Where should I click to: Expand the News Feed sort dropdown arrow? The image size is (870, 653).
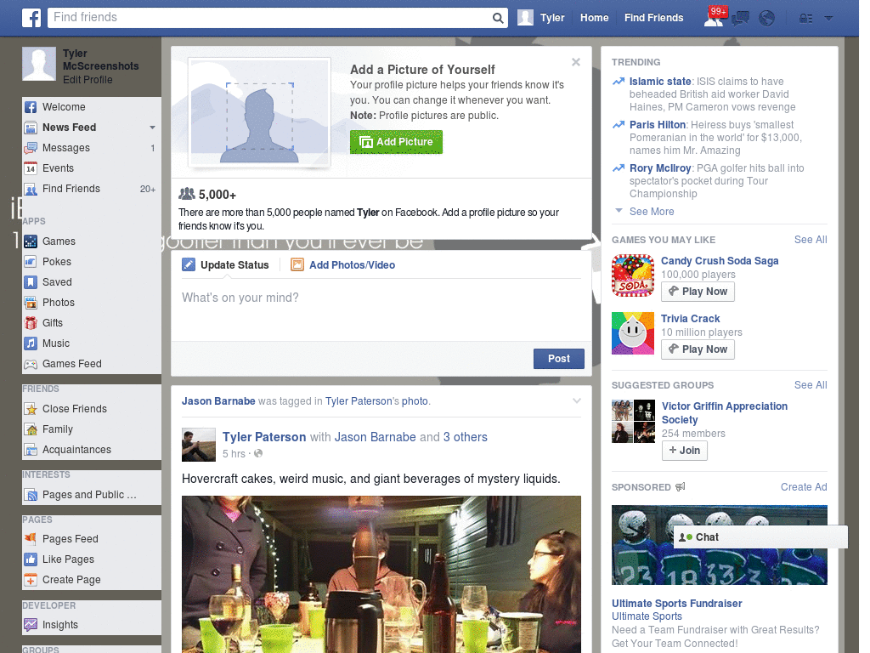point(152,128)
